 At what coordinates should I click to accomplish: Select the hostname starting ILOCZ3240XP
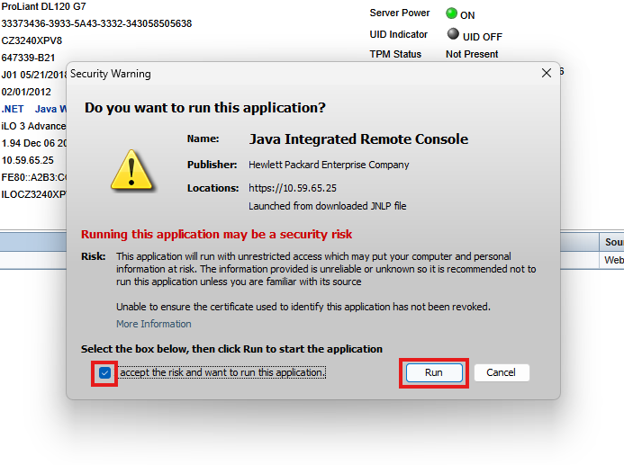point(34,194)
